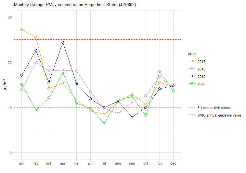Image resolution: width=246 pixels, height=173 pixels.
Task: Click the green 2020 February data point
Action: 35,110
